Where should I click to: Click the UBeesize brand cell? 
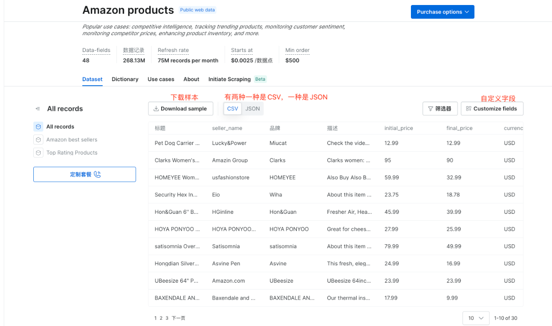point(281,281)
